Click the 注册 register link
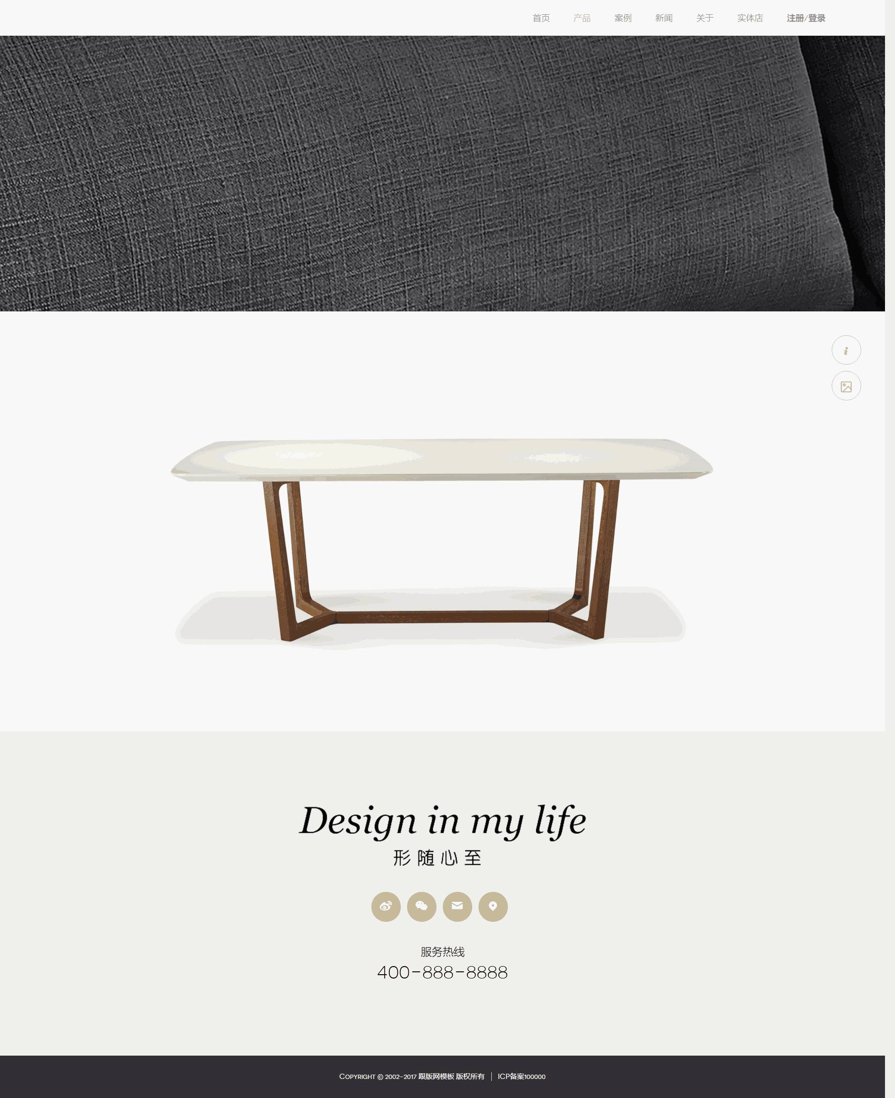 click(x=795, y=18)
